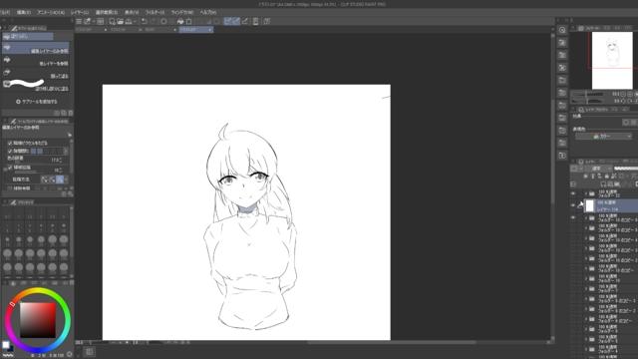Hide the selected Layer 114 via eye icon
638x359 pixels.
click(x=573, y=205)
